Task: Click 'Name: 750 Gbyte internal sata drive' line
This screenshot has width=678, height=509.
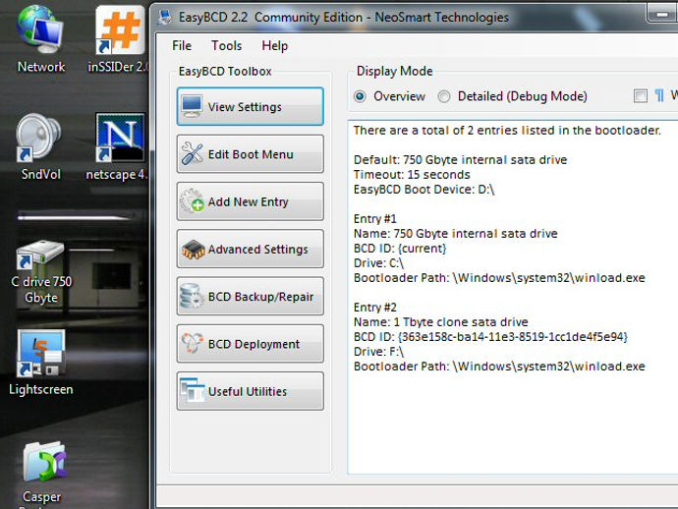Action: pyautogui.click(x=455, y=234)
